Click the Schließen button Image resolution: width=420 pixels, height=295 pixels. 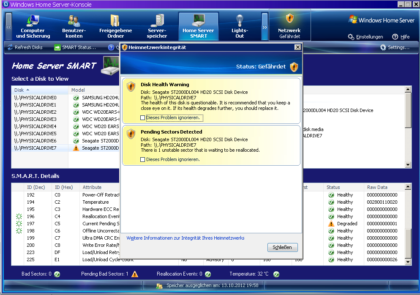pos(282,247)
